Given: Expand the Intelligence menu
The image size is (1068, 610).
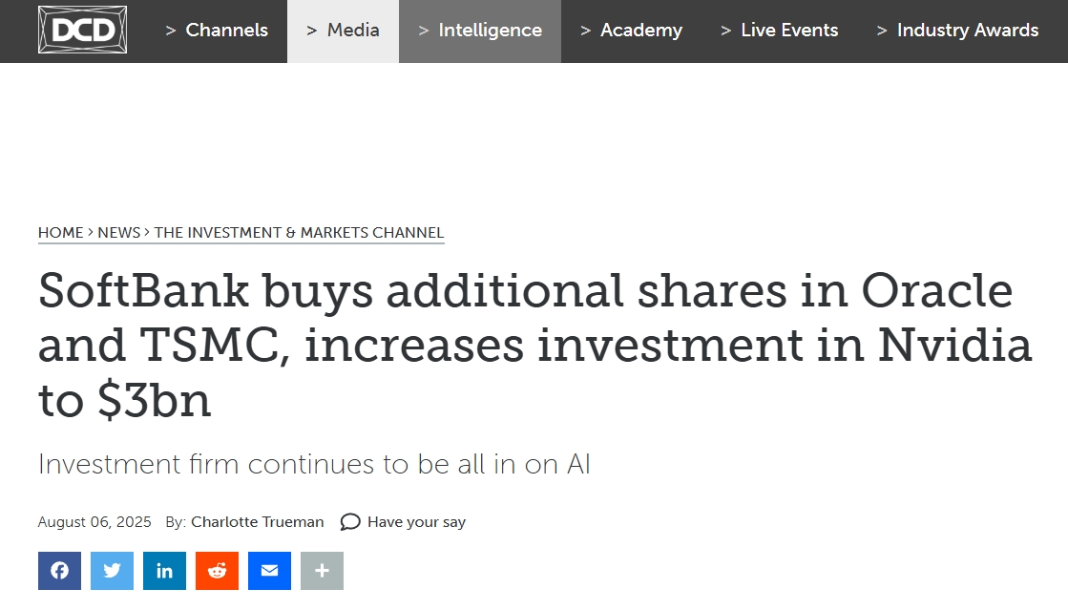Looking at the screenshot, I should tap(479, 31).
